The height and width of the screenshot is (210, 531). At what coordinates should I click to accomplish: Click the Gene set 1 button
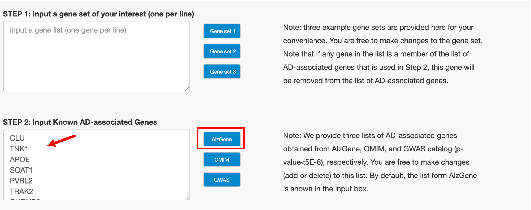coord(222,31)
